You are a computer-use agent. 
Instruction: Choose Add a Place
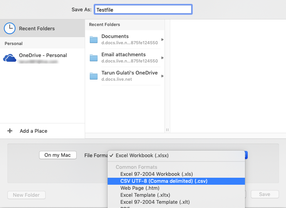click(x=34, y=131)
